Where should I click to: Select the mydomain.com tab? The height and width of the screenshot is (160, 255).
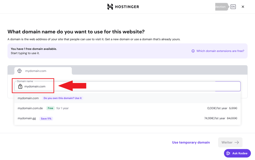43,71
